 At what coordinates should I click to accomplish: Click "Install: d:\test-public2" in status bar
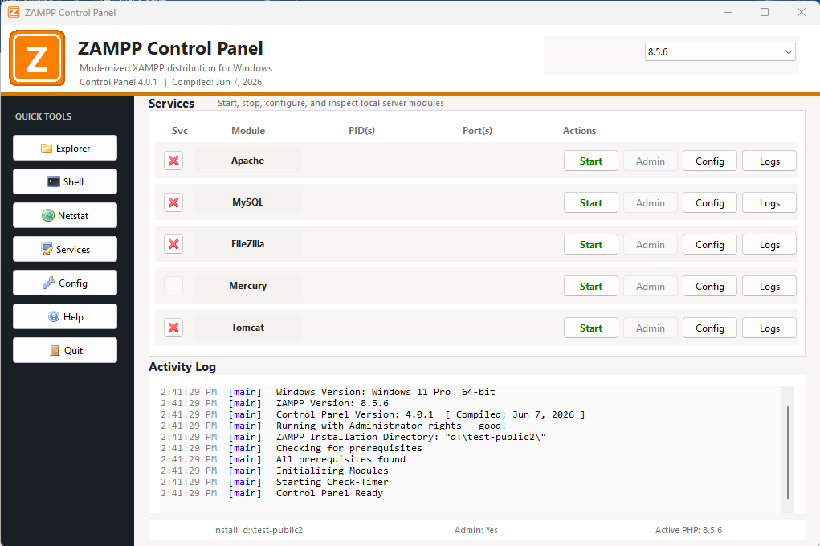(258, 530)
